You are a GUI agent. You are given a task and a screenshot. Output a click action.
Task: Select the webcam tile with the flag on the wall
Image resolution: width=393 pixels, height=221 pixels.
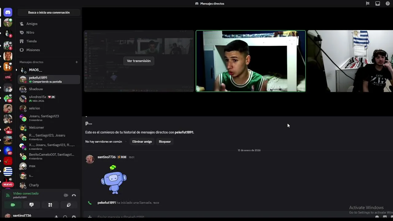(x=350, y=61)
